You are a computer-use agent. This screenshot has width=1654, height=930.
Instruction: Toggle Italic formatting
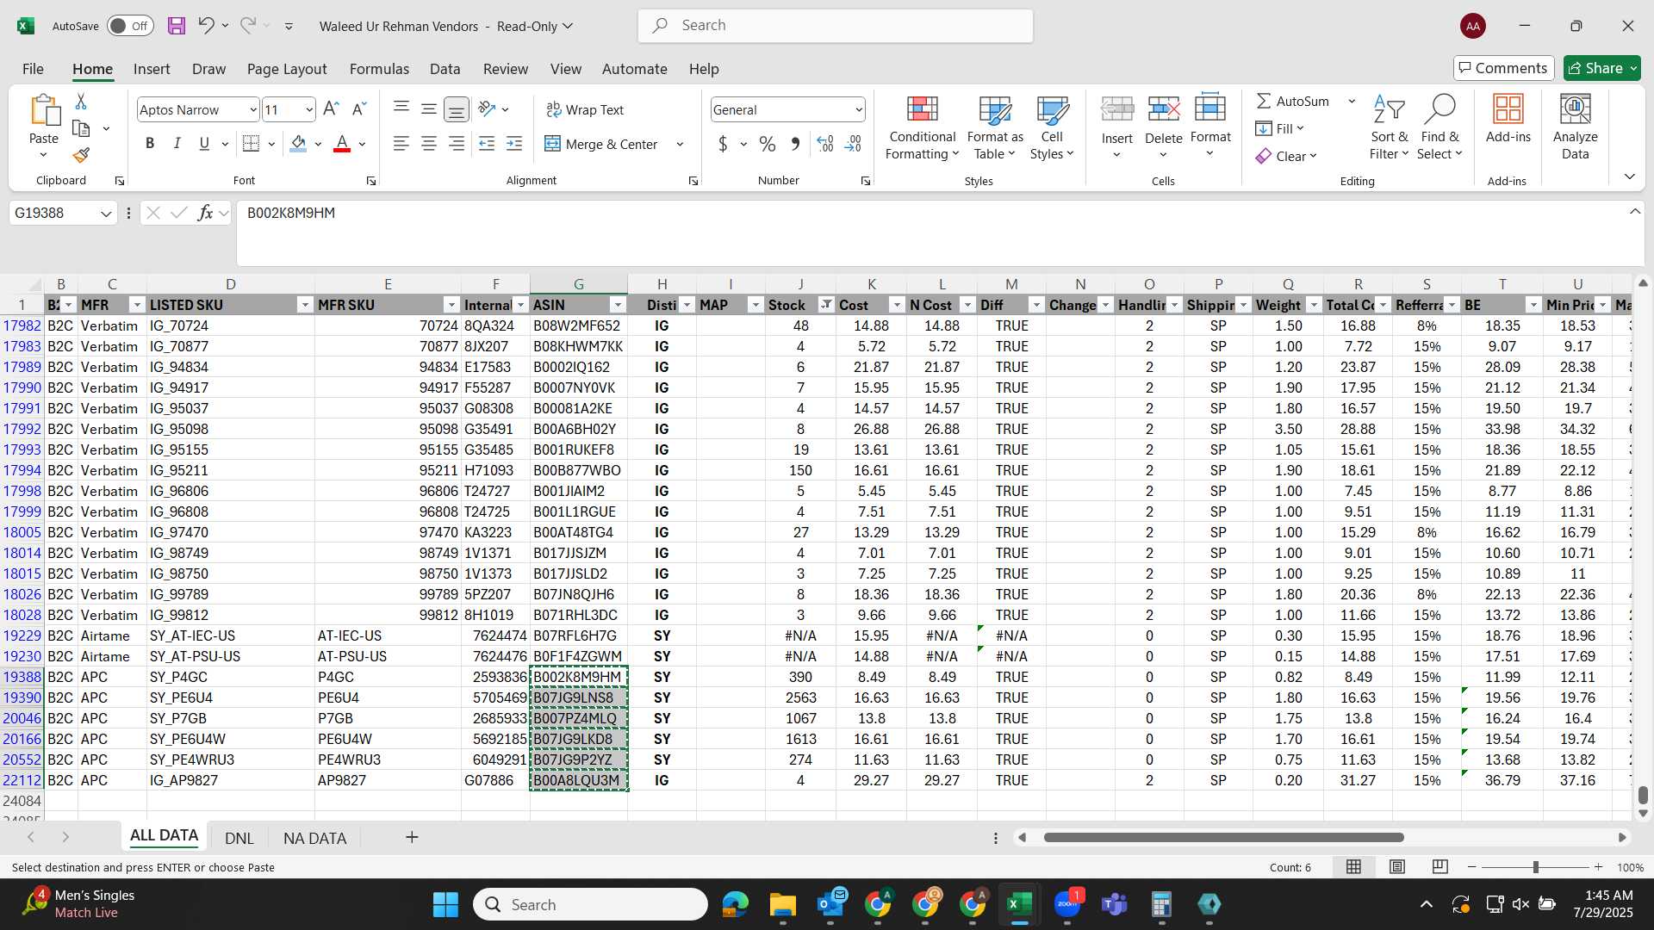coord(177,144)
